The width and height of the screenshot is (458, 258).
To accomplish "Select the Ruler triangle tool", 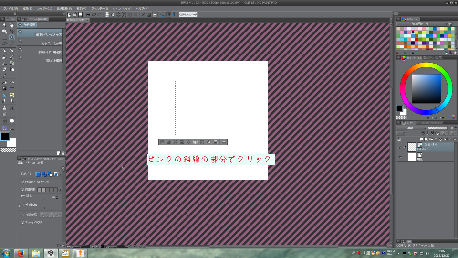I will [x=4, y=95].
